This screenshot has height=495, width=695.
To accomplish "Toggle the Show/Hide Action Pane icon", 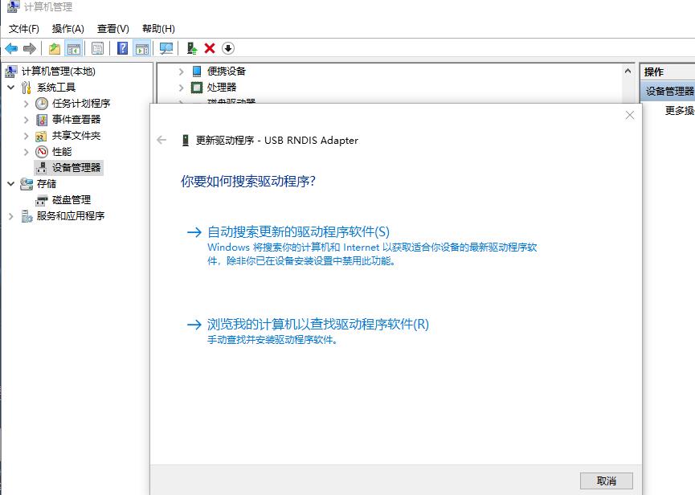I will tap(142, 48).
